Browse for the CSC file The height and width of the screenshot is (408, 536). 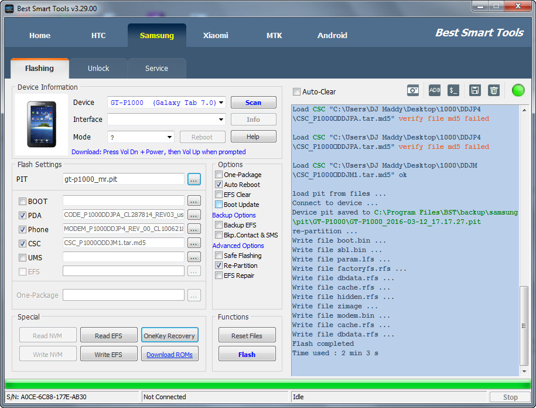[x=194, y=243]
